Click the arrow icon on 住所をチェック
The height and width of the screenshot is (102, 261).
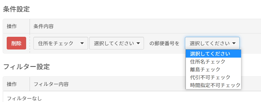pos(82,43)
